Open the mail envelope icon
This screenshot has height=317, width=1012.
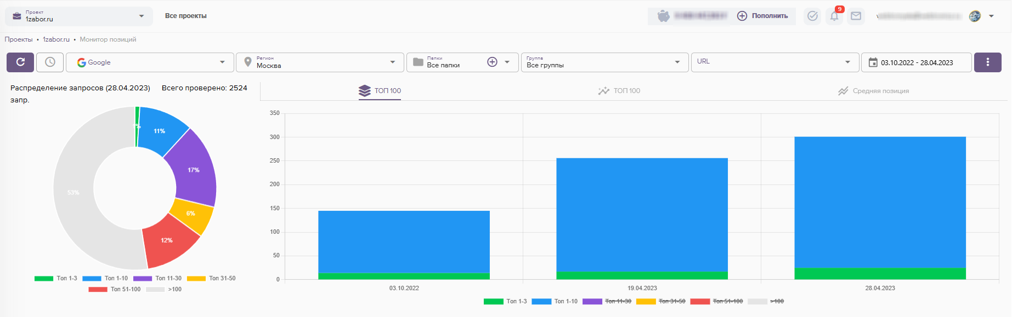tap(856, 16)
